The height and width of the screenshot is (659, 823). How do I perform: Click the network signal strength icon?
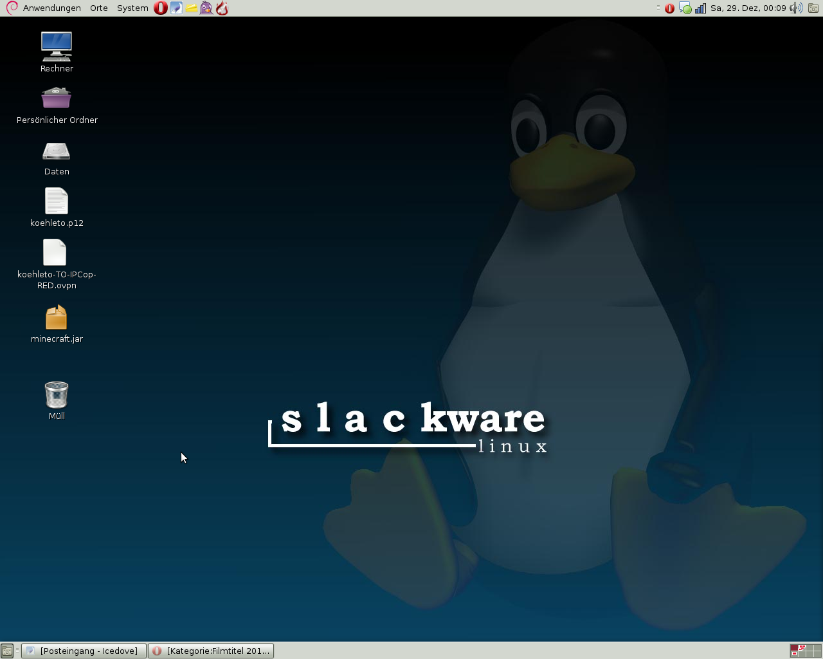[700, 8]
